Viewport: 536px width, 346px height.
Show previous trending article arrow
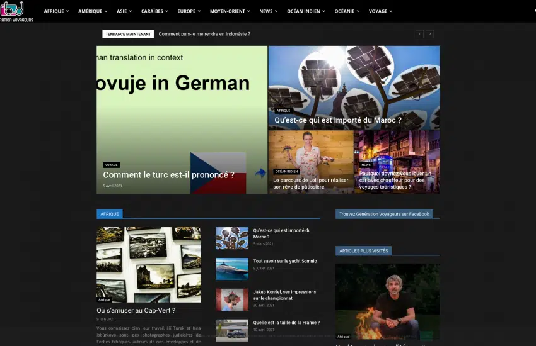419,34
